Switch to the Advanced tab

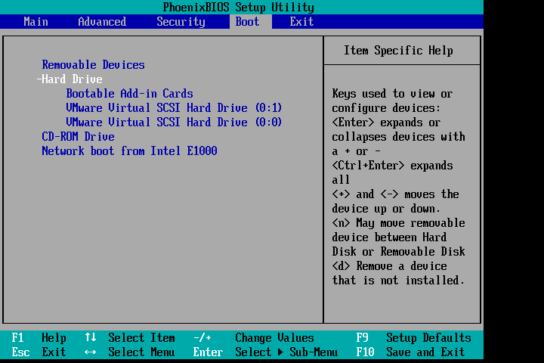click(102, 22)
